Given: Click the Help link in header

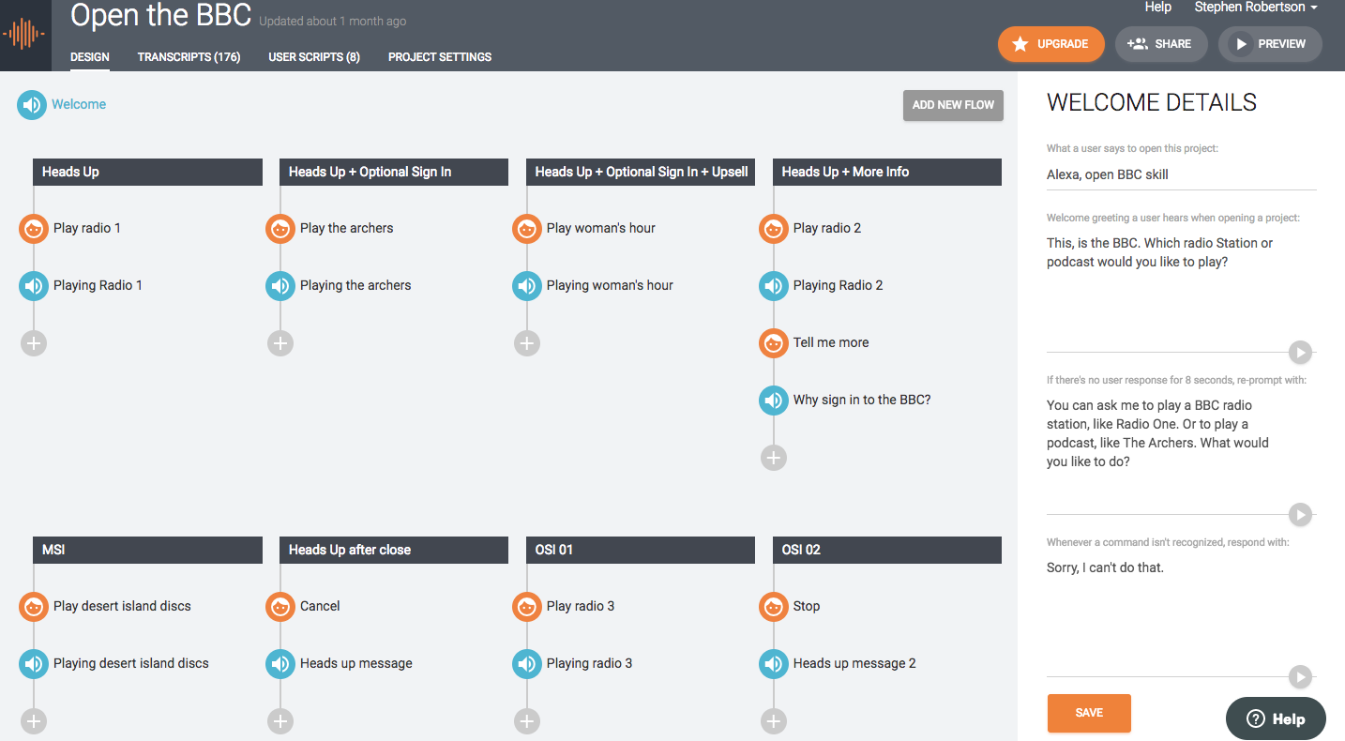Looking at the screenshot, I should click(x=1158, y=8).
